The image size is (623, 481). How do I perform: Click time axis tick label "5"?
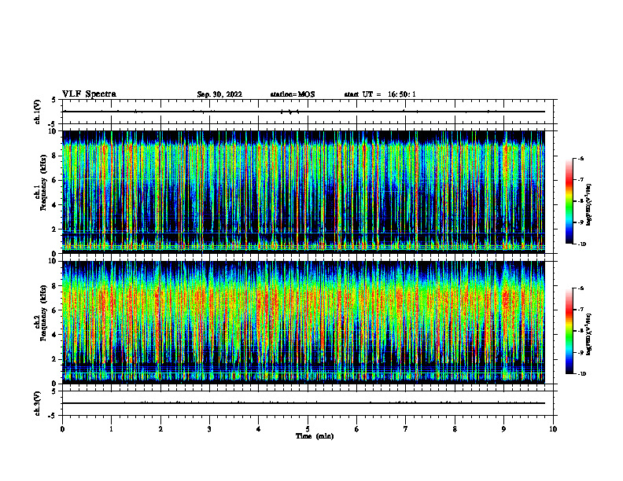tap(308, 429)
